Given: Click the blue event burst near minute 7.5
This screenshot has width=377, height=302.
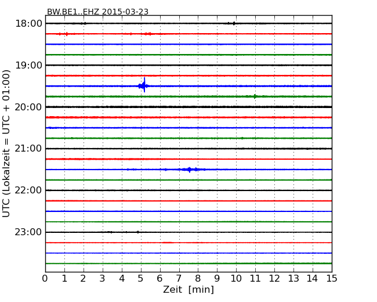Looking at the screenshot, I should click(190, 170).
